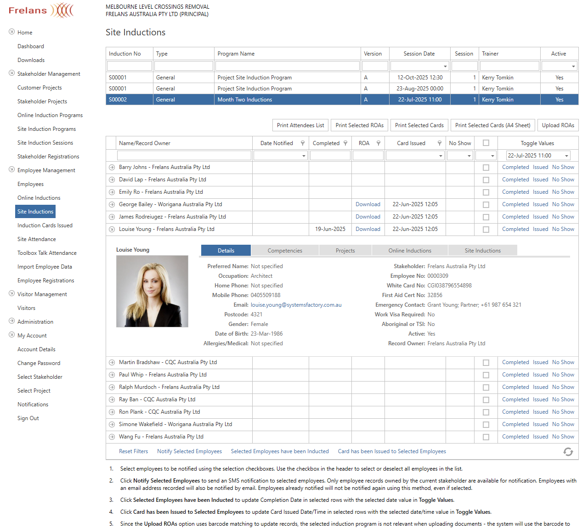Download Louise Young's ROA document
Viewport: 588px width, 528px height.
coord(367,229)
